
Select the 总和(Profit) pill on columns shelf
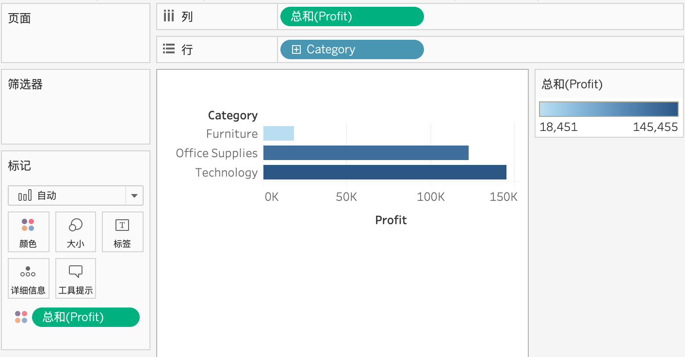(352, 16)
